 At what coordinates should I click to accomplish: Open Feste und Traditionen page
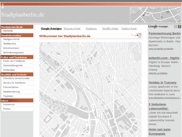point(14,61)
